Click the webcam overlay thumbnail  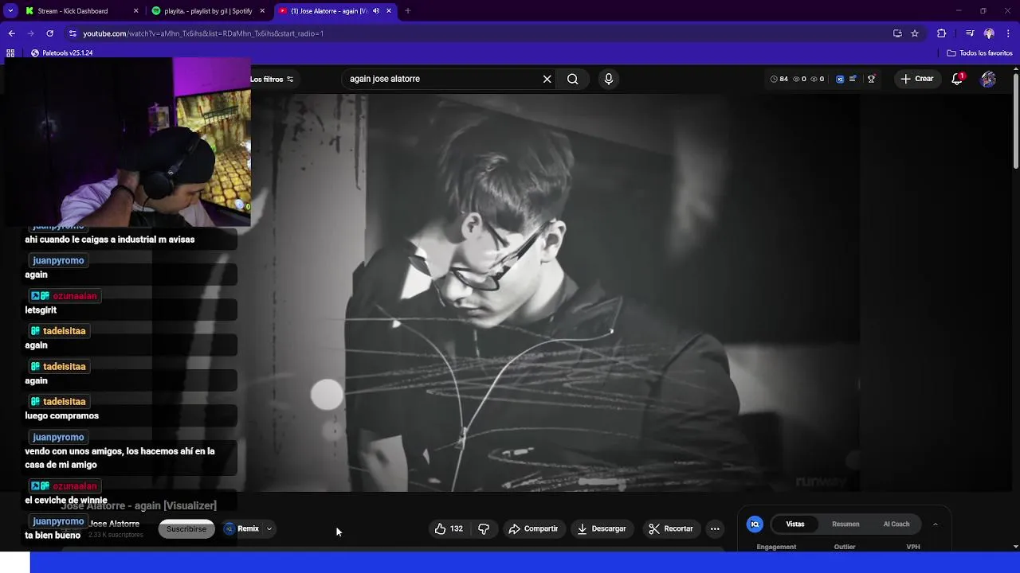[126, 142]
